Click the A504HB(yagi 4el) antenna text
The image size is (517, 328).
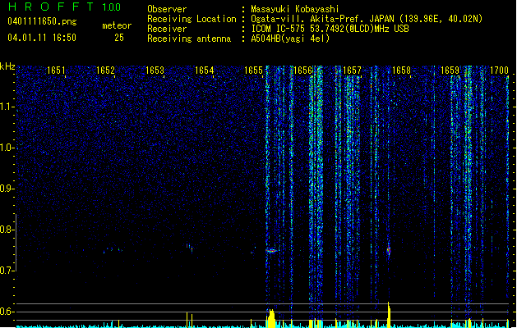290,39
